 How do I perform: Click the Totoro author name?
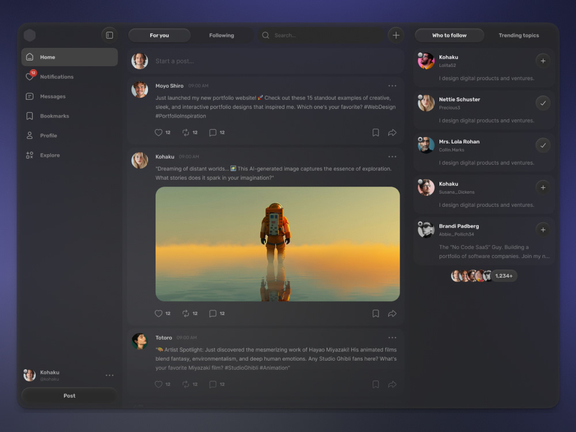pyautogui.click(x=164, y=338)
